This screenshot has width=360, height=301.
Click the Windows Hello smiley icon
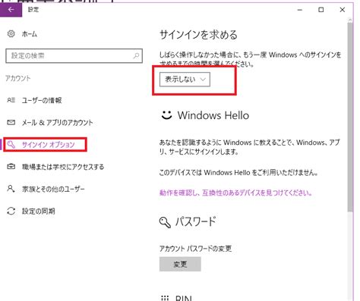click(166, 115)
